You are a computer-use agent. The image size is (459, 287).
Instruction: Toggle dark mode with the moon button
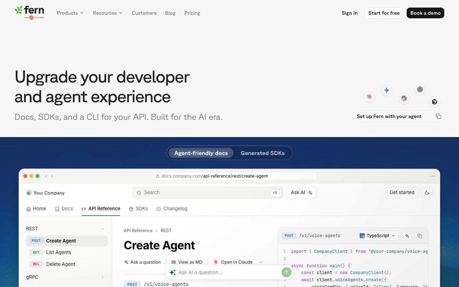427,193
